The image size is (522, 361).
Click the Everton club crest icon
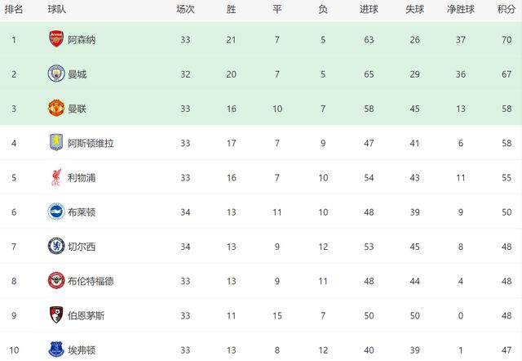55,350
